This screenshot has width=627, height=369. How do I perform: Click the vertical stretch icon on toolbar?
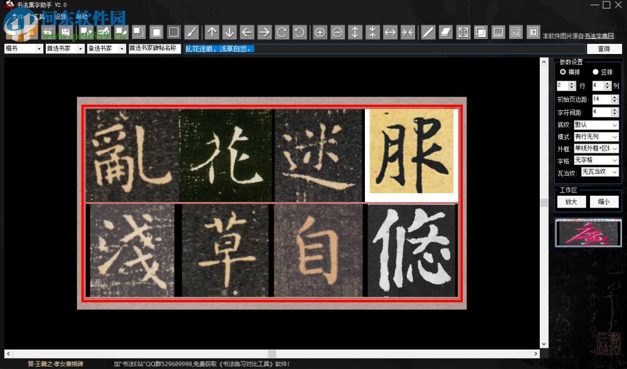(354, 32)
